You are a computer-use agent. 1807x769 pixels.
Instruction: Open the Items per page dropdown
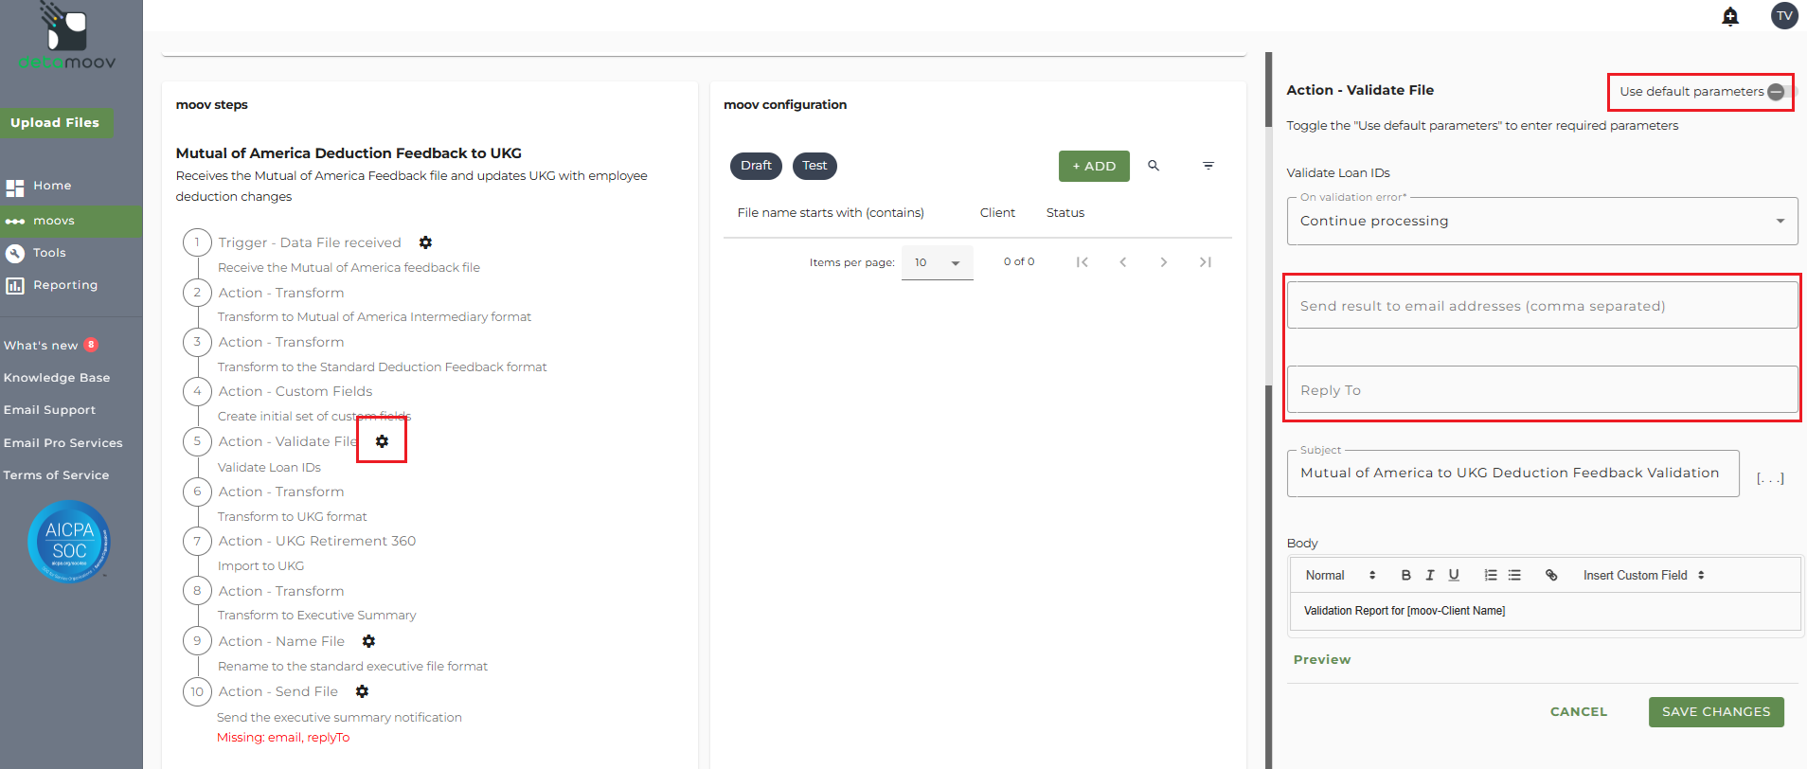pyautogui.click(x=937, y=262)
